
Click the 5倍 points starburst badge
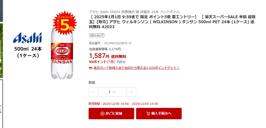click(x=65, y=23)
